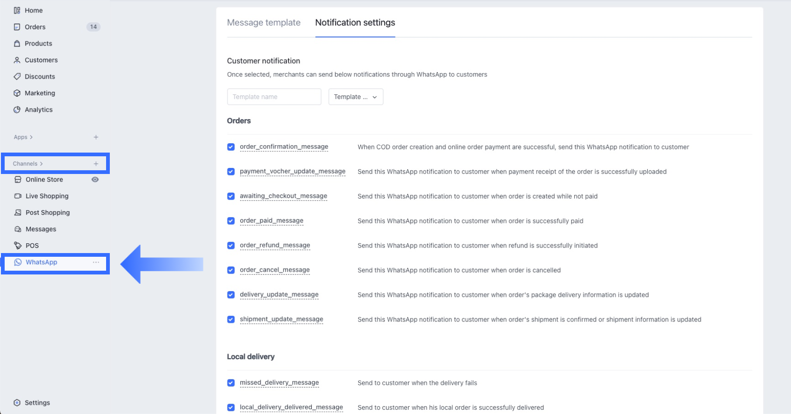Switch to the Message template tab
This screenshot has height=414, width=791.
(263, 22)
